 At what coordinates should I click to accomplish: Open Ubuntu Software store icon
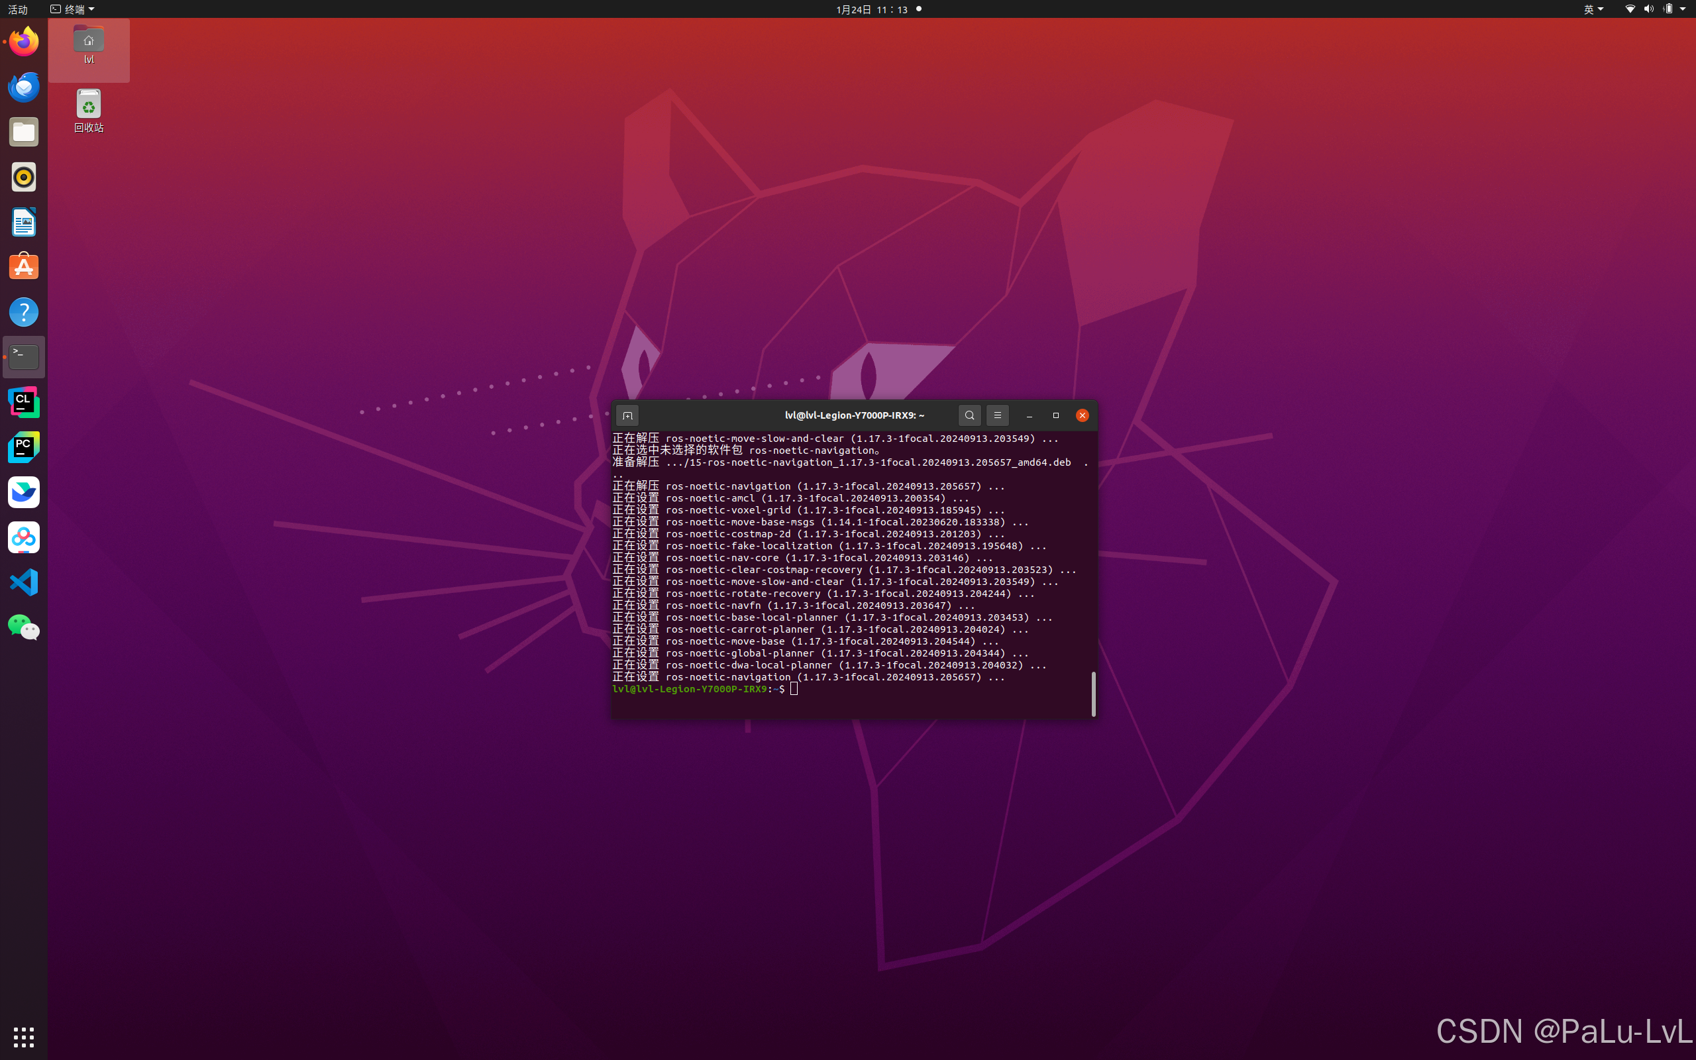24,267
